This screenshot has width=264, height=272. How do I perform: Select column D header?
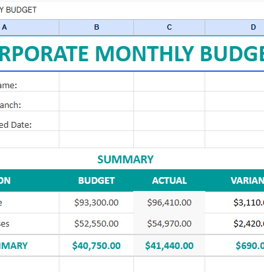[234, 28]
